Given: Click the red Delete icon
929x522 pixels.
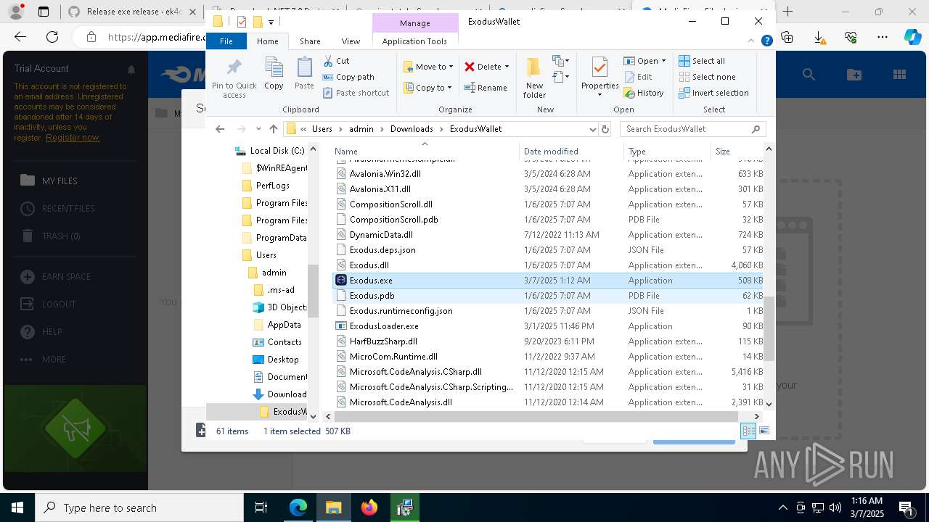Looking at the screenshot, I should pyautogui.click(x=470, y=67).
